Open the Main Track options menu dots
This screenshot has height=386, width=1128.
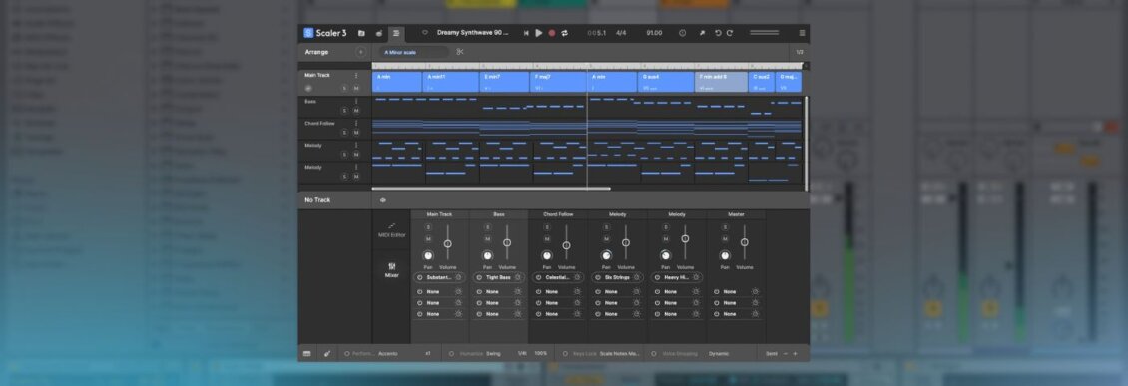356,76
